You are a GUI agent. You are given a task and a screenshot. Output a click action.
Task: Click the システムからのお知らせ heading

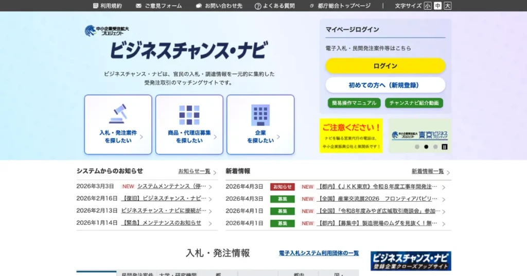point(110,171)
